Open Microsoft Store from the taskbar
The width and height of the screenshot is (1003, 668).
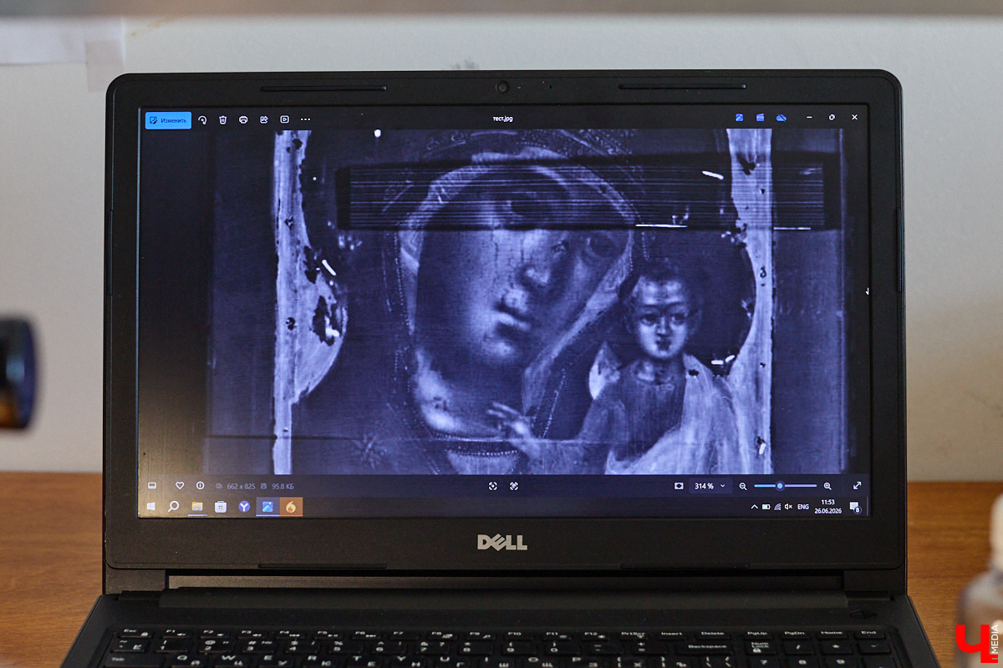click(x=221, y=506)
